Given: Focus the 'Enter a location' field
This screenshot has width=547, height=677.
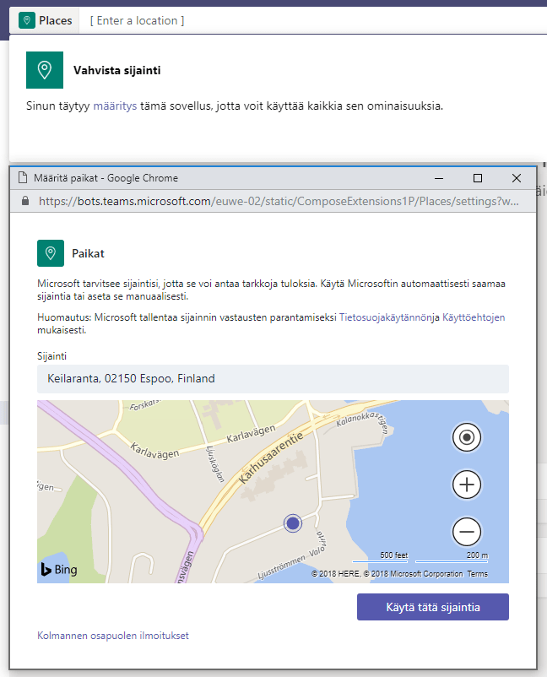Looking at the screenshot, I should click(137, 20).
